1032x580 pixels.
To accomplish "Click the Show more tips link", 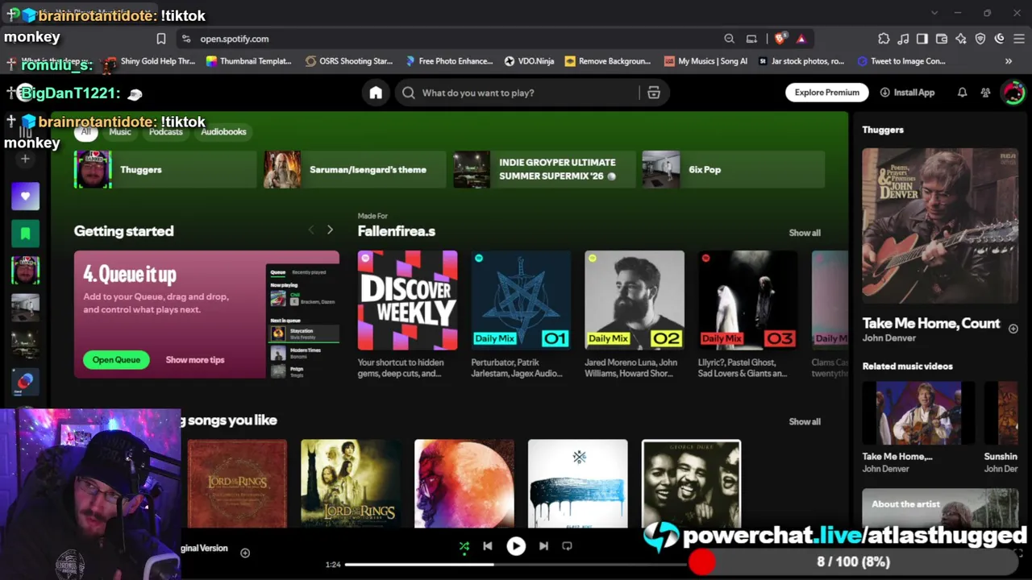I will coord(195,360).
